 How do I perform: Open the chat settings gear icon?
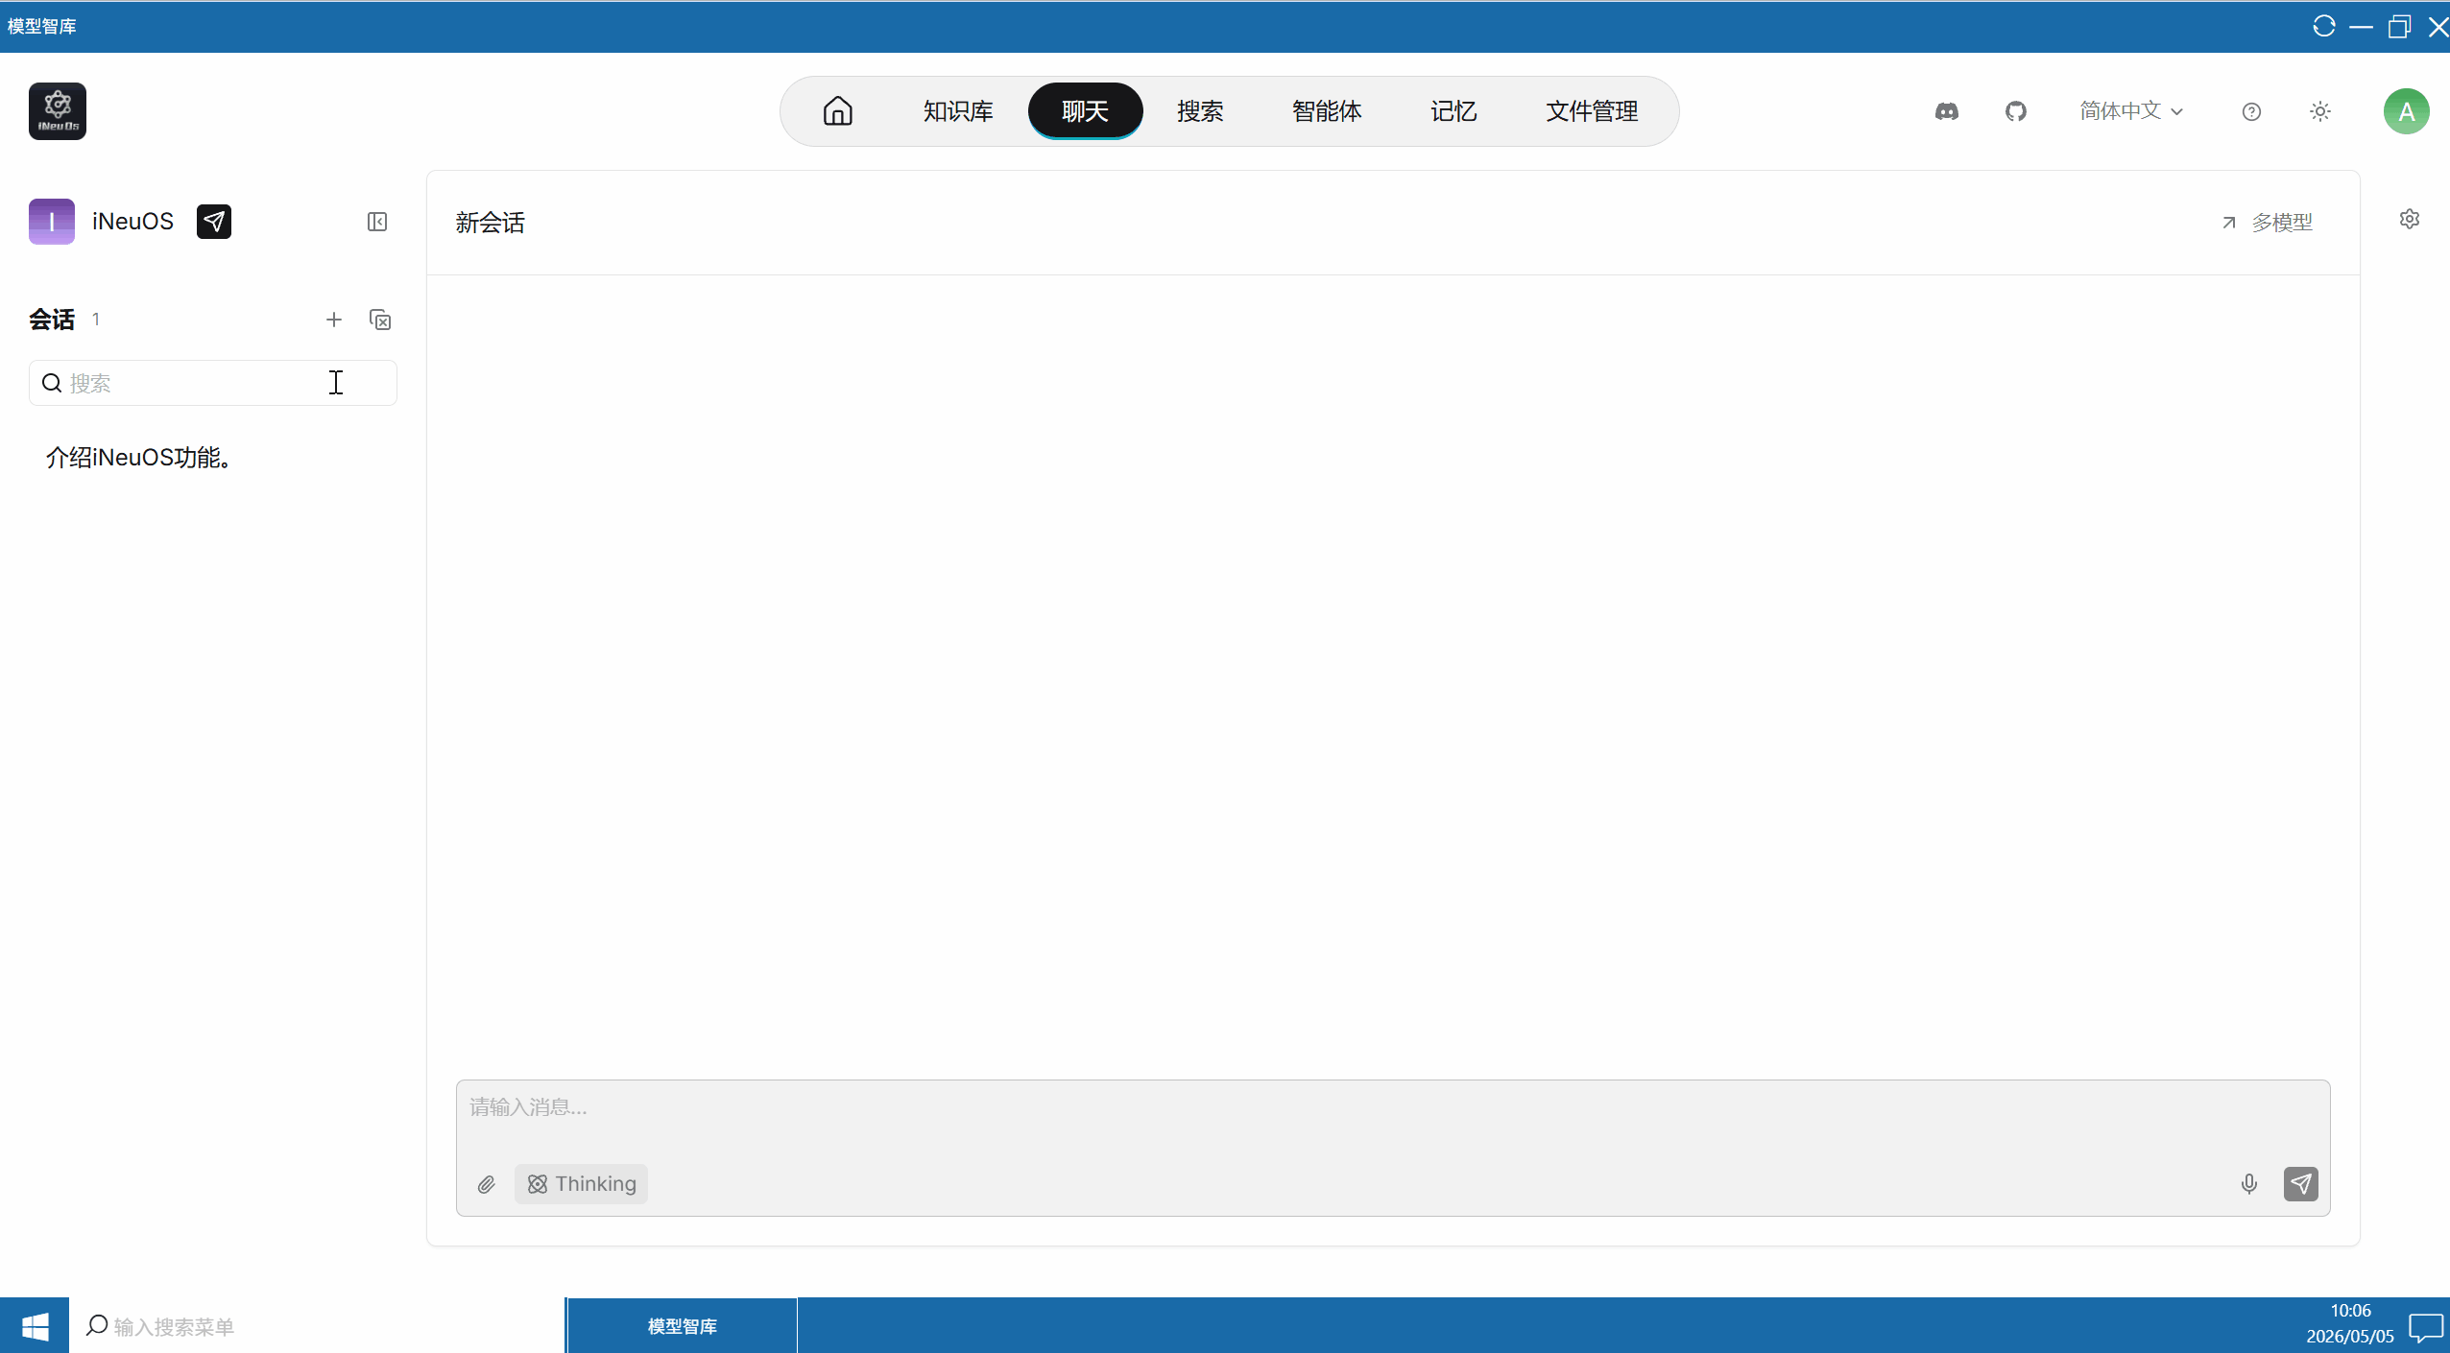click(x=2410, y=219)
